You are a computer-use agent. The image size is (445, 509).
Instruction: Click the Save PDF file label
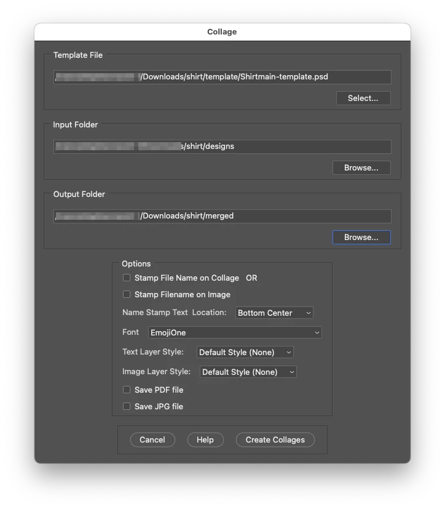click(159, 390)
